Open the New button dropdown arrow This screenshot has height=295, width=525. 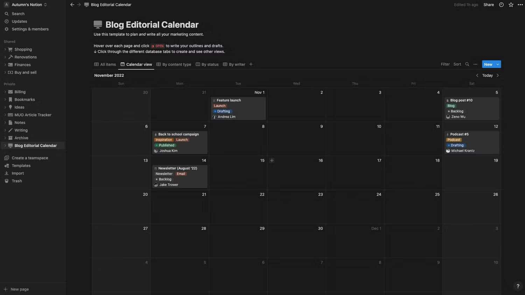point(498,64)
